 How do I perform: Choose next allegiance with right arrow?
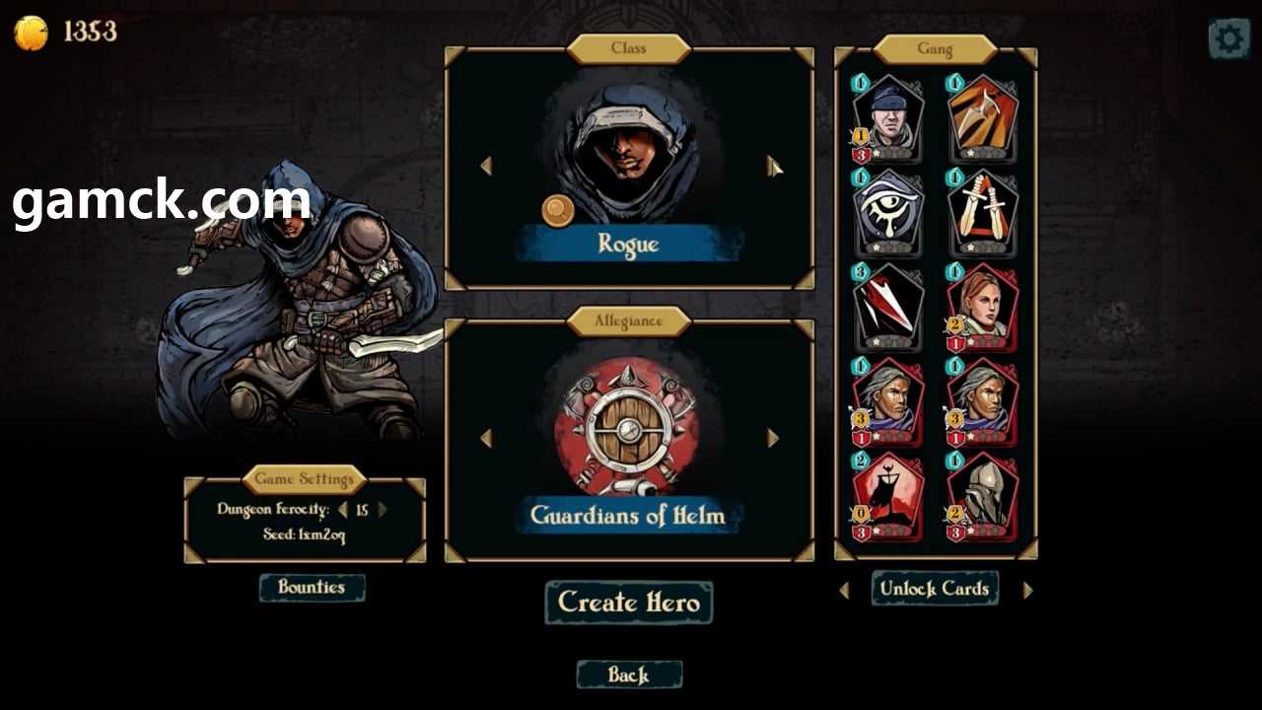pyautogui.click(x=773, y=438)
